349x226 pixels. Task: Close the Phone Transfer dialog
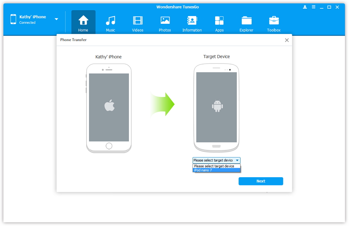point(287,40)
